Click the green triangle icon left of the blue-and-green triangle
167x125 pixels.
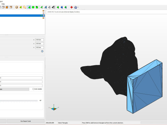[x=41, y=7]
